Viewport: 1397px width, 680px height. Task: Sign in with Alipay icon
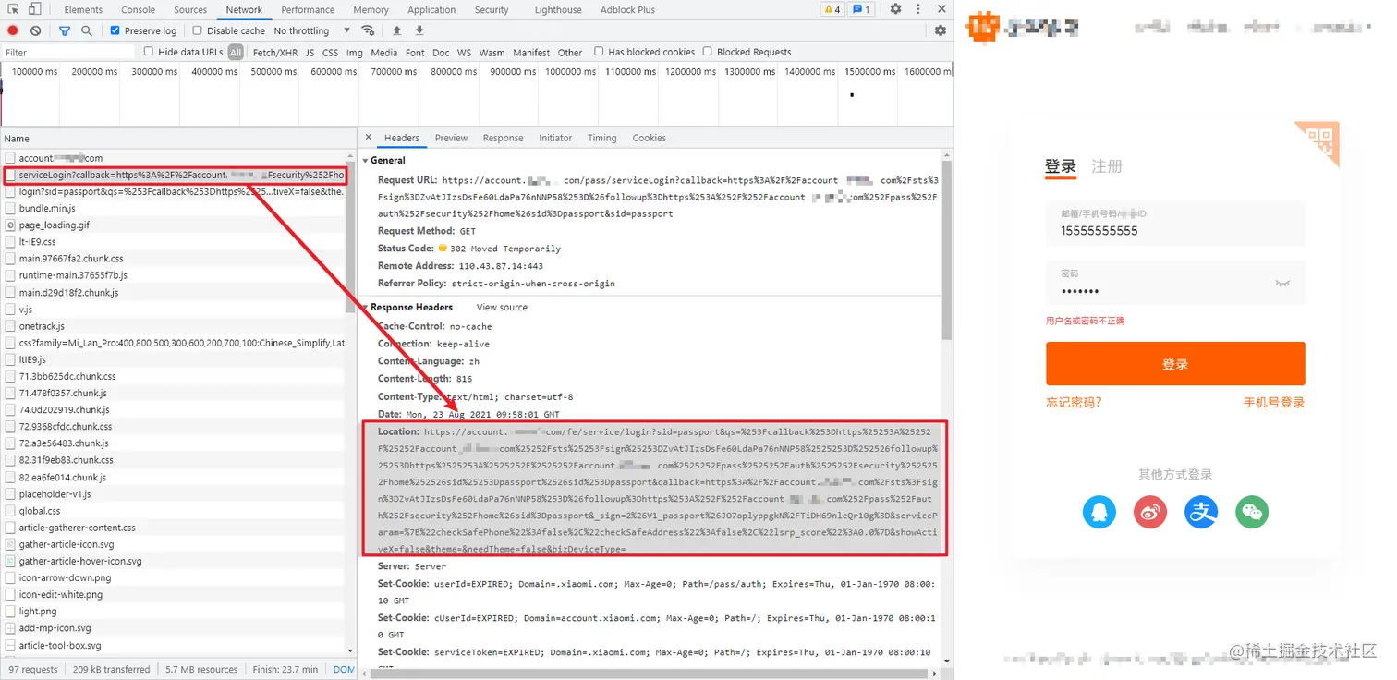click(1201, 511)
